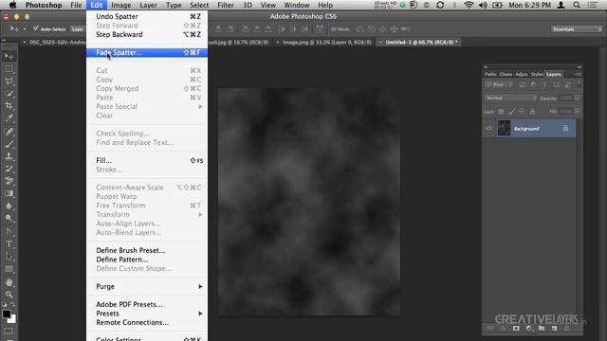Click the background color swatch
The image size is (607, 341).
point(12,320)
